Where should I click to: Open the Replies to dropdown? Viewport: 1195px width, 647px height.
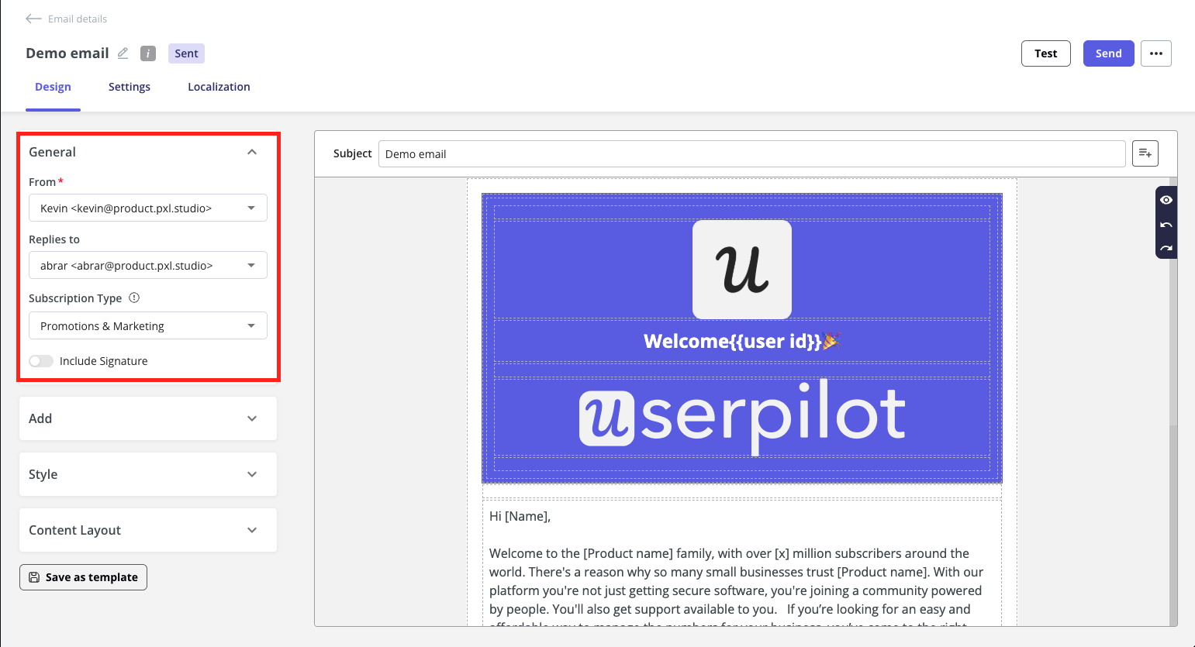[x=148, y=265]
